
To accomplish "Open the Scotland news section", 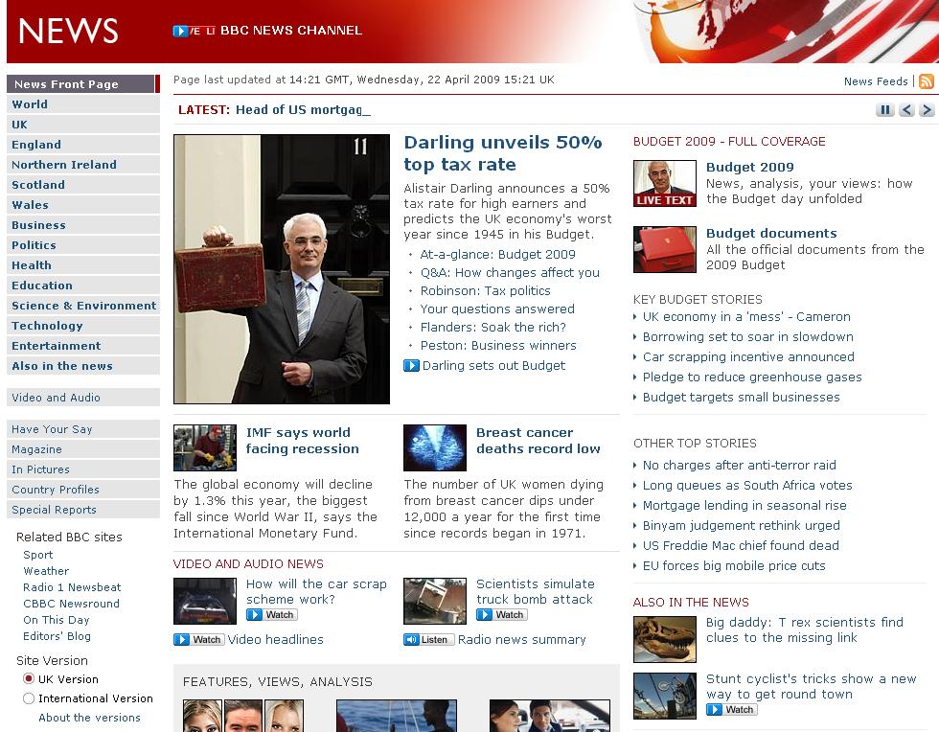I will pos(83,185).
